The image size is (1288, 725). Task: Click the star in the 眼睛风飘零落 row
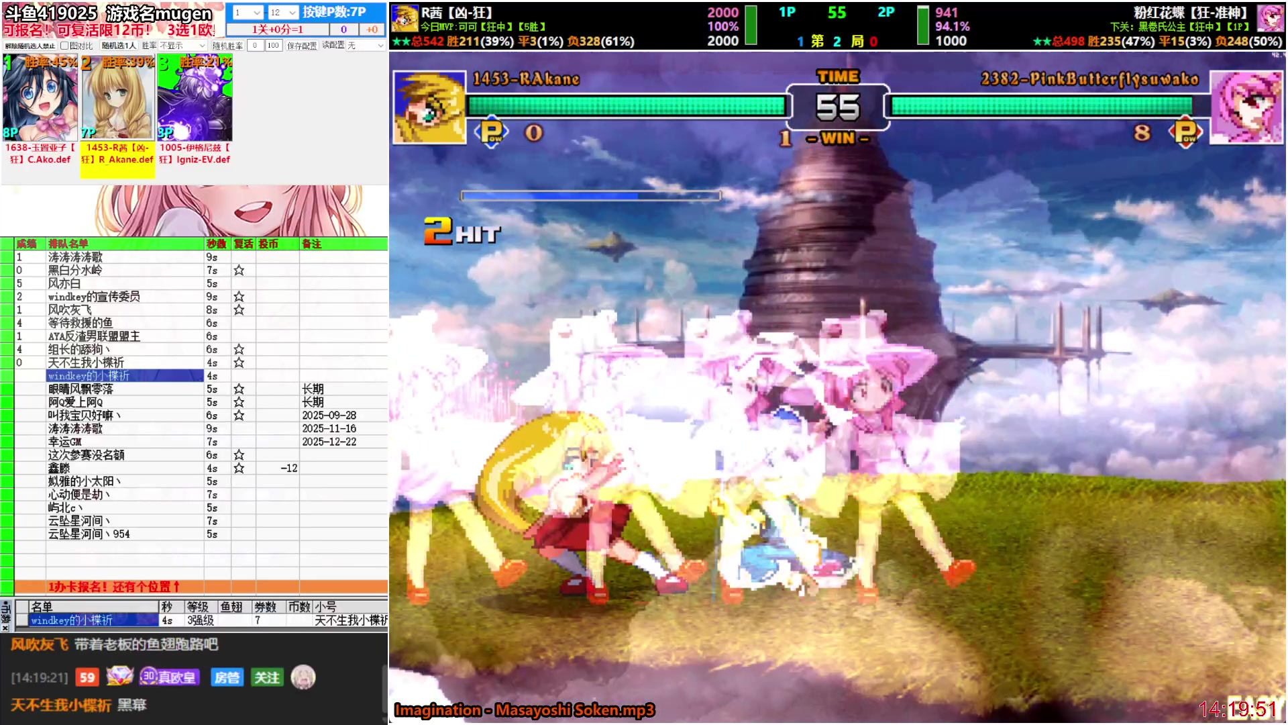tap(239, 389)
